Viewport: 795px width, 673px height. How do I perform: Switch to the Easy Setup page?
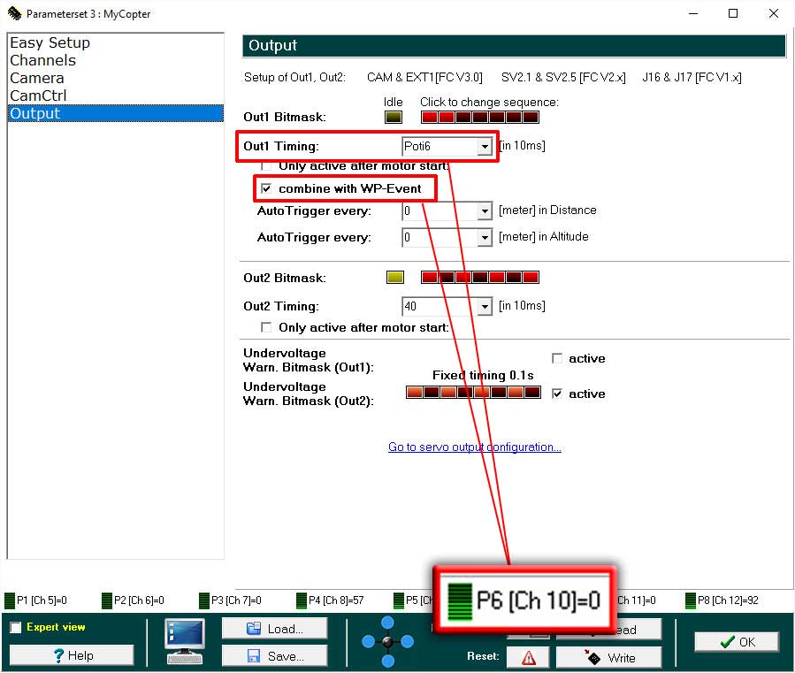point(50,42)
